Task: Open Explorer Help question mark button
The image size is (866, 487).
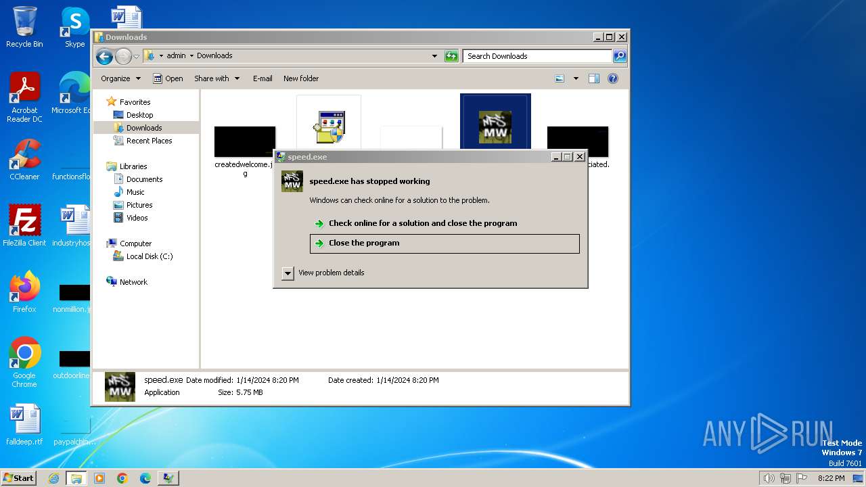Action: [x=612, y=78]
